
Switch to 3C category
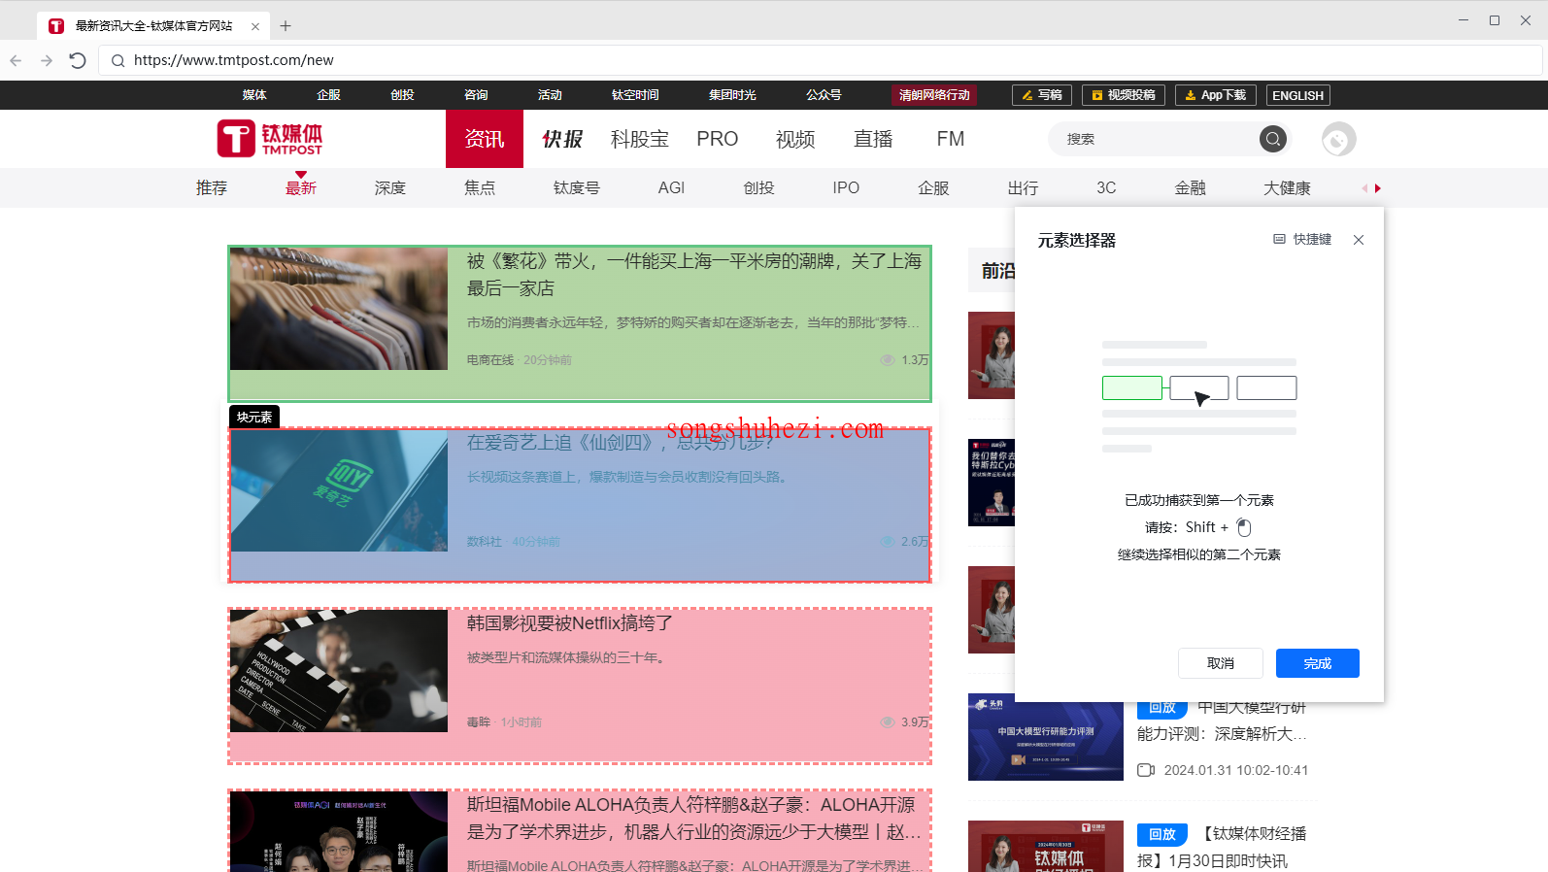tap(1106, 188)
